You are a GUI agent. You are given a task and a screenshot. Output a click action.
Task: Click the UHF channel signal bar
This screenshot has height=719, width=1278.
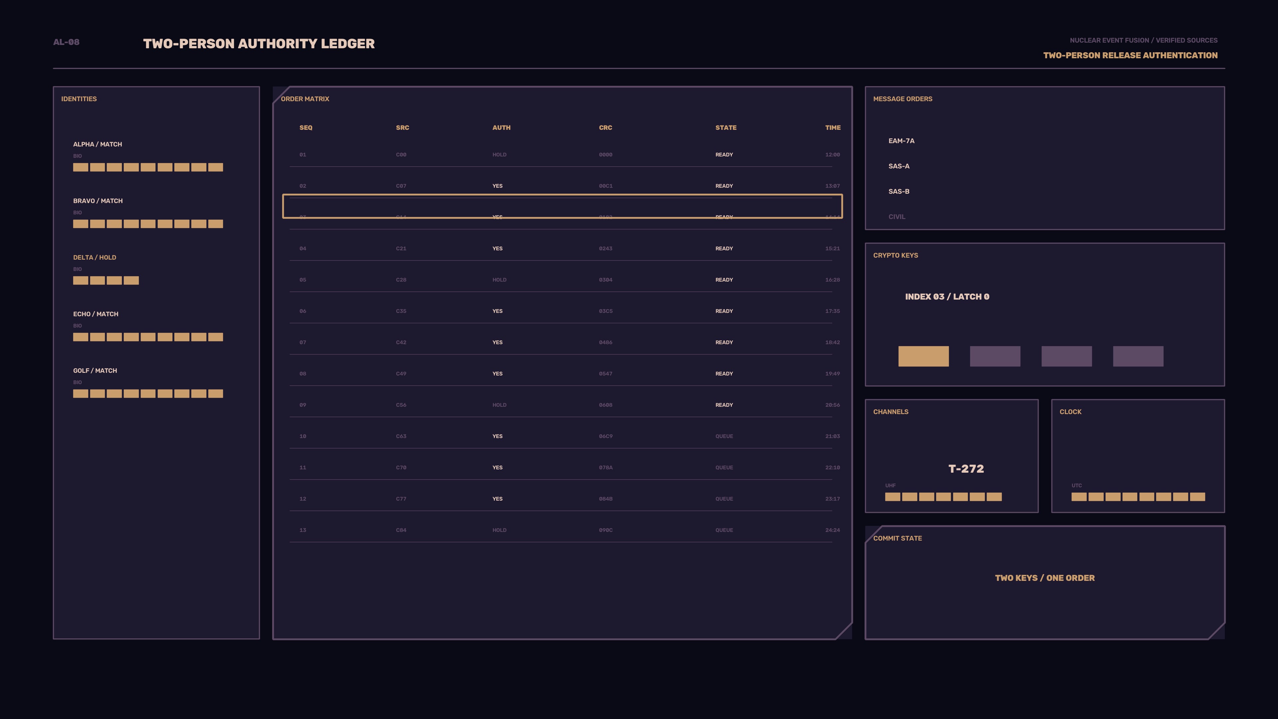click(x=943, y=497)
